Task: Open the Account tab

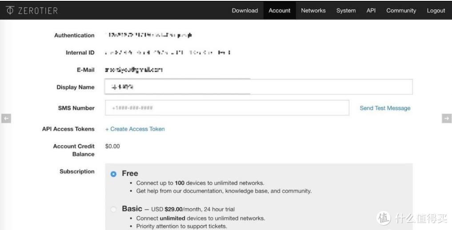Action: pyautogui.click(x=279, y=11)
